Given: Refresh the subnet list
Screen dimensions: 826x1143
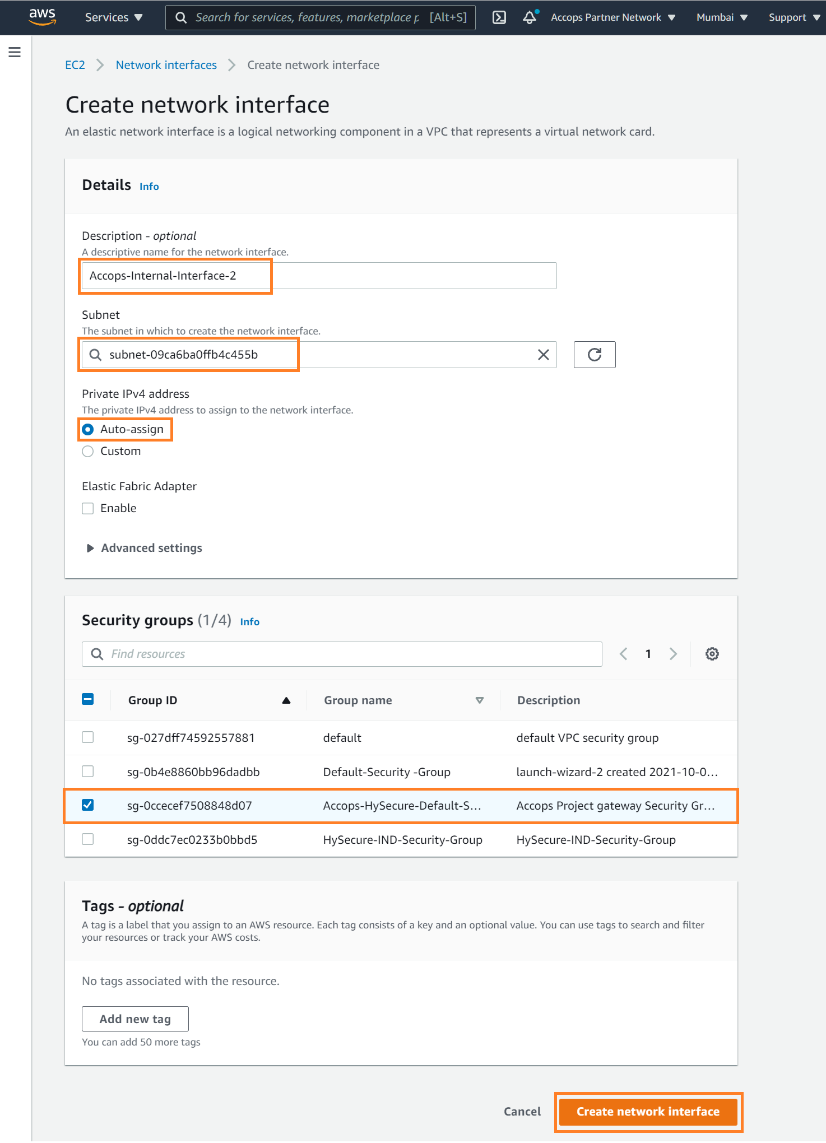Looking at the screenshot, I should point(595,355).
